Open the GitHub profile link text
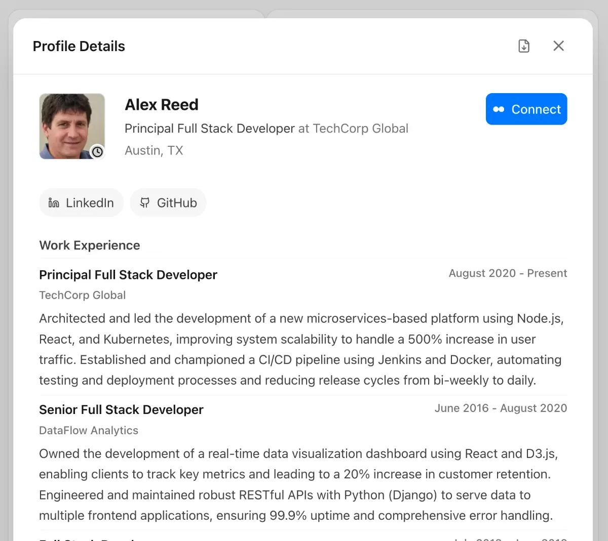Screen dimensions: 608x541 (177, 203)
